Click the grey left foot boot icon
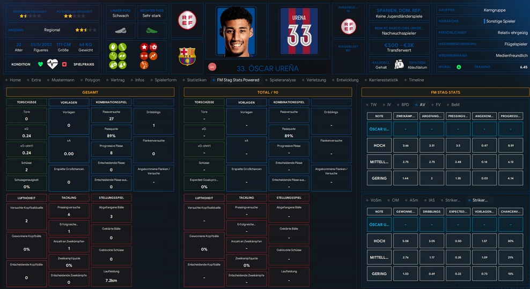Screen dimensions: 530x289 tap(121, 32)
